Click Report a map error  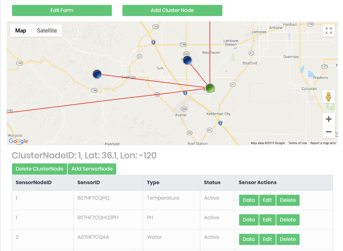point(323,143)
